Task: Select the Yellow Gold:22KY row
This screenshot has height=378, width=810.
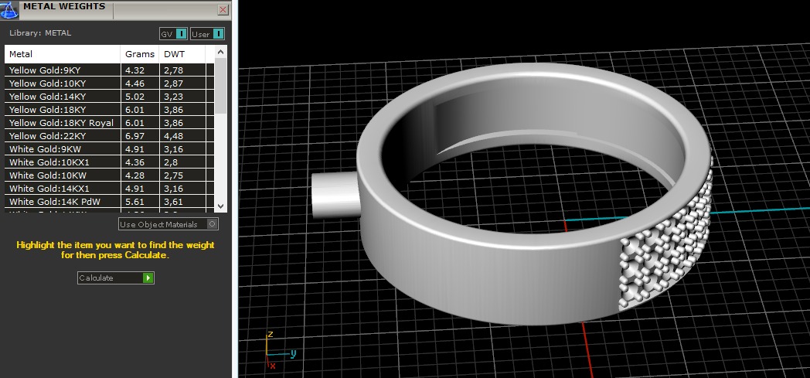Action: point(109,136)
